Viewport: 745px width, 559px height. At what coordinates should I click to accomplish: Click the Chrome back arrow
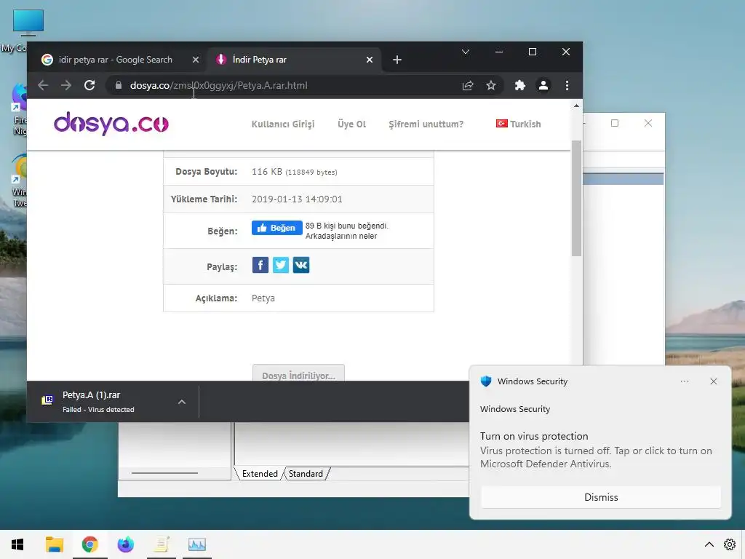43,86
